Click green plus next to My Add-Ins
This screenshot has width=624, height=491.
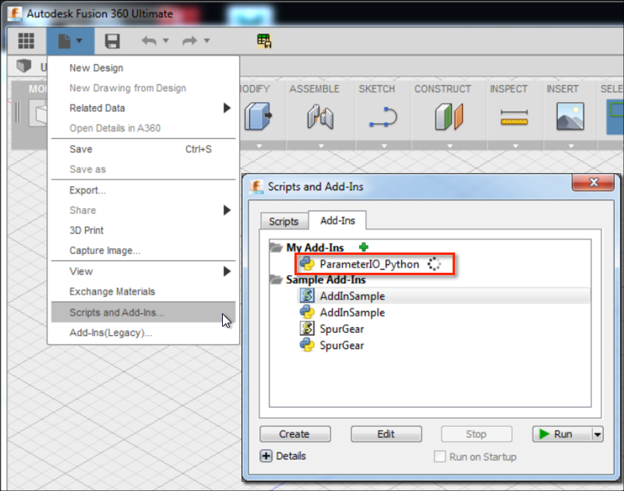363,247
